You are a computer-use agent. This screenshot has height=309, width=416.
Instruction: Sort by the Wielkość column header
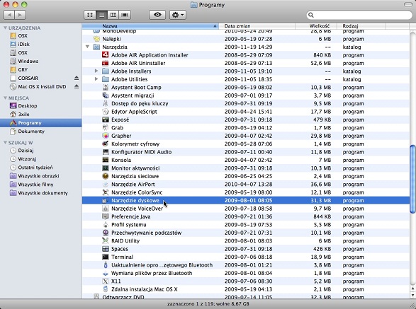(x=316, y=26)
